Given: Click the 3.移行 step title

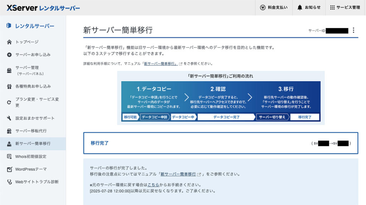Looking at the screenshot, I should (286, 89).
